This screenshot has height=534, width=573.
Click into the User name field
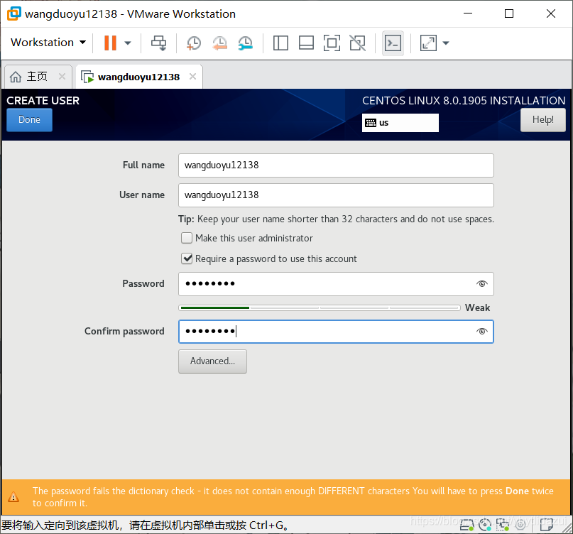(336, 195)
